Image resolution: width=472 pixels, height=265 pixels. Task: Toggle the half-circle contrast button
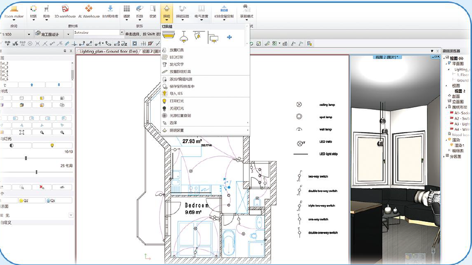[12, 145]
